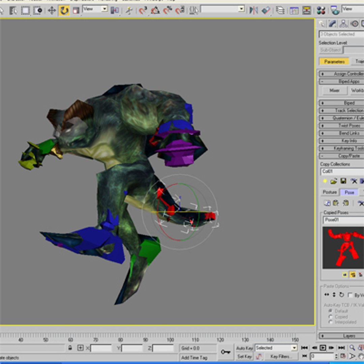Toggle Window/Crossing selection mode
The height and width of the screenshot is (364, 364).
38,10
